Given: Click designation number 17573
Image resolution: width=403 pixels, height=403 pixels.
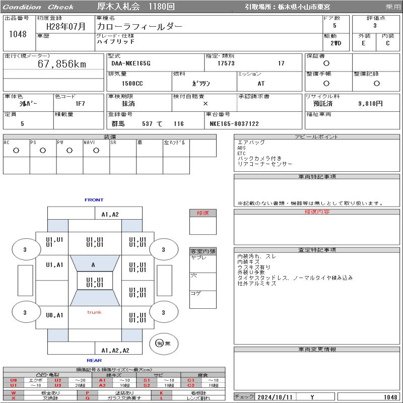Looking at the screenshot, I should [x=226, y=63].
